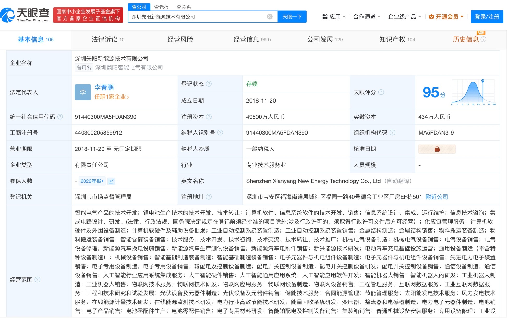Select the 基本信息 tab
Image resolution: width=507 pixels, height=318 pixels.
[36, 40]
